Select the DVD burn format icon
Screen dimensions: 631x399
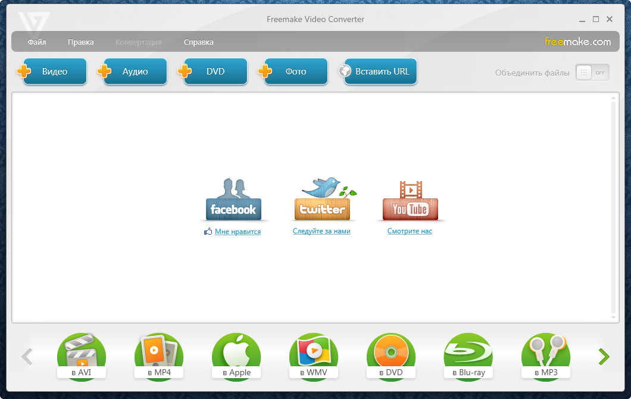pos(391,356)
